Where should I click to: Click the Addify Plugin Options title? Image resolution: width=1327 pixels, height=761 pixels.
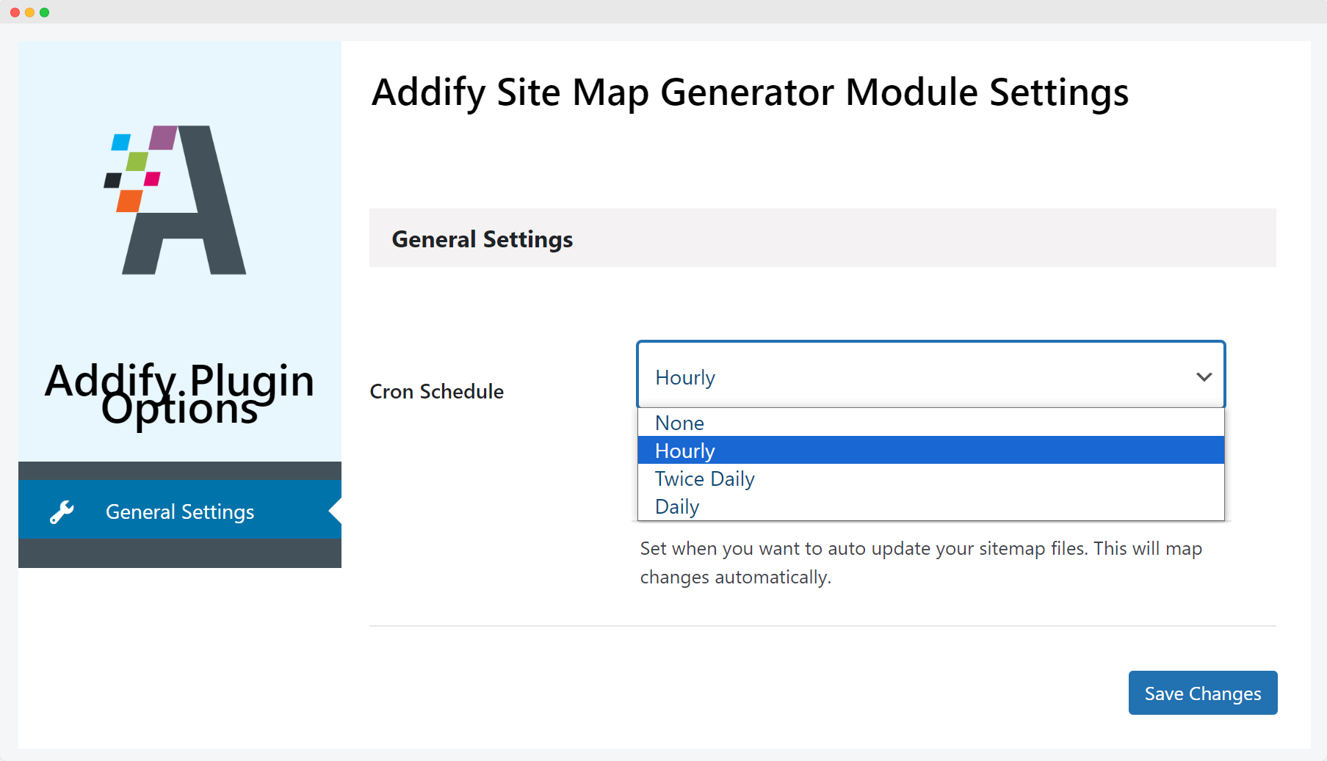click(x=180, y=394)
